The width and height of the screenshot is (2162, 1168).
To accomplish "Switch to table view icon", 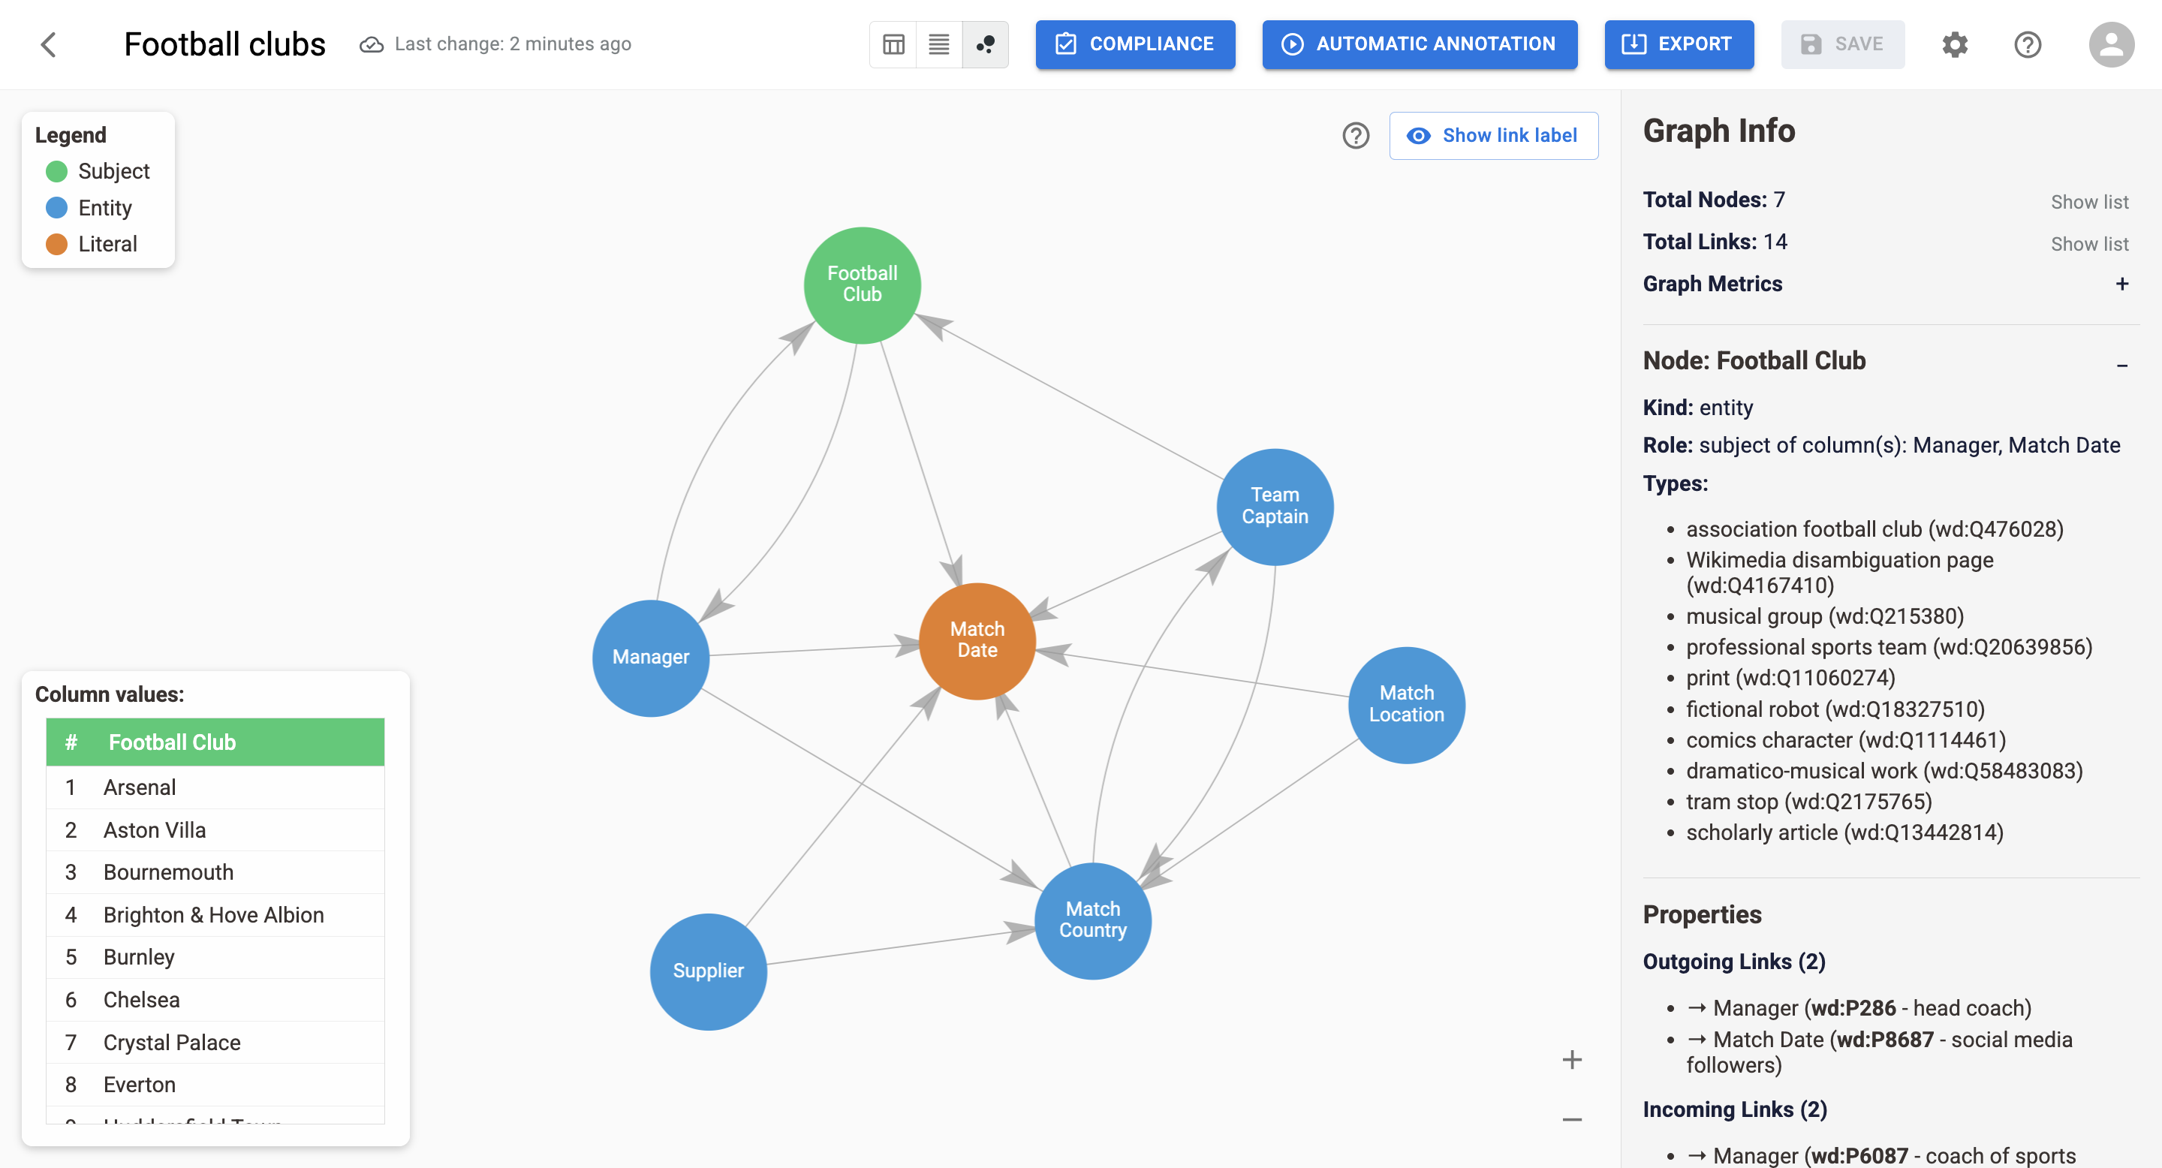I will click(894, 44).
